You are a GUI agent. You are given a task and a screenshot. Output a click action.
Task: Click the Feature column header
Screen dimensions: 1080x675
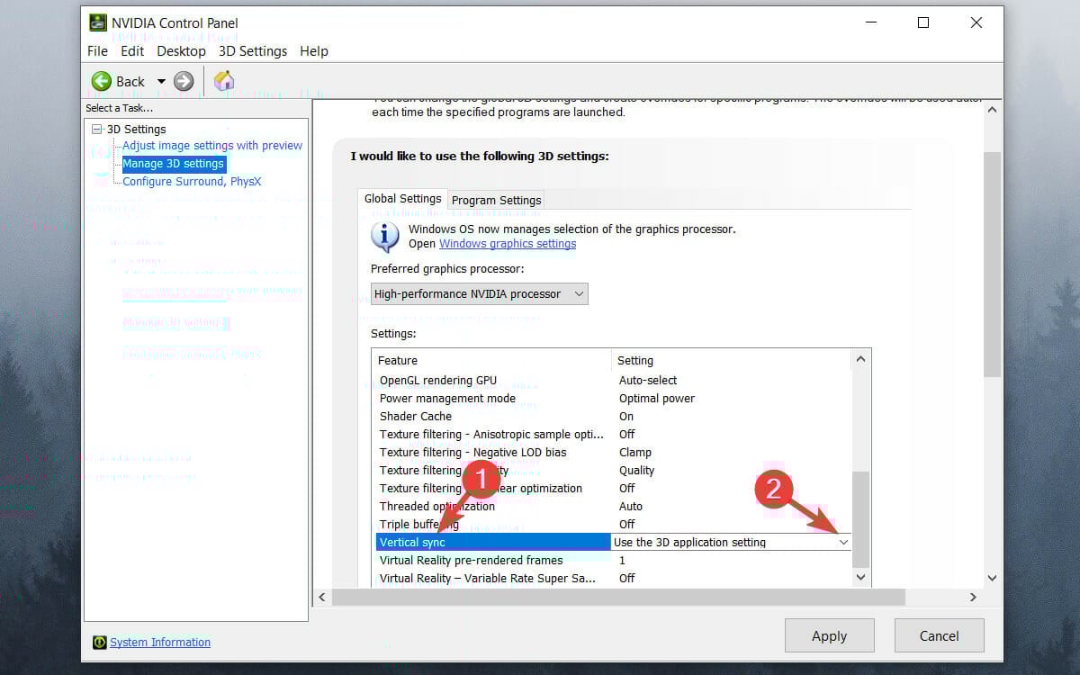pyautogui.click(x=493, y=360)
